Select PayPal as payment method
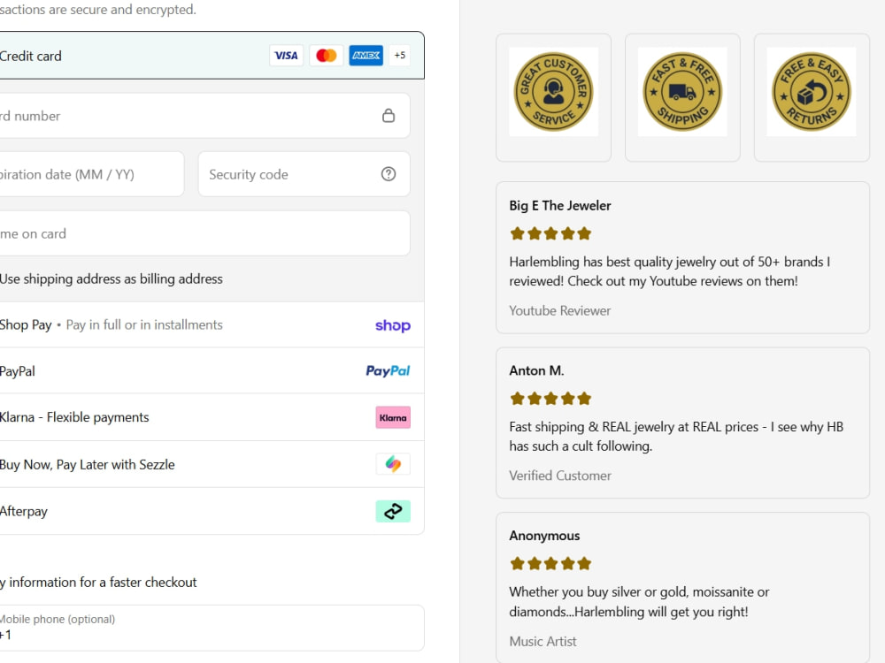This screenshot has width=885, height=663. point(212,371)
